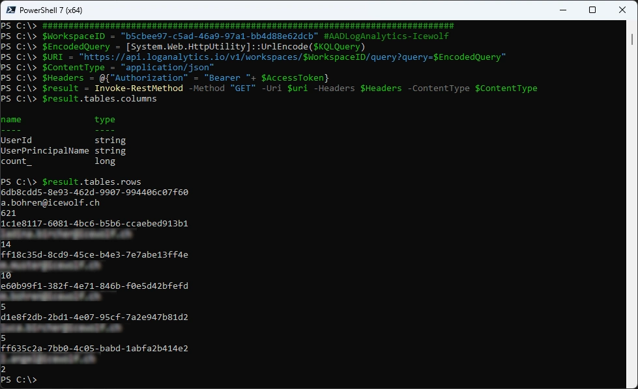This screenshot has height=389, width=638.
Task: Click the GUID starting with ff635c2a
Action: coord(94,349)
